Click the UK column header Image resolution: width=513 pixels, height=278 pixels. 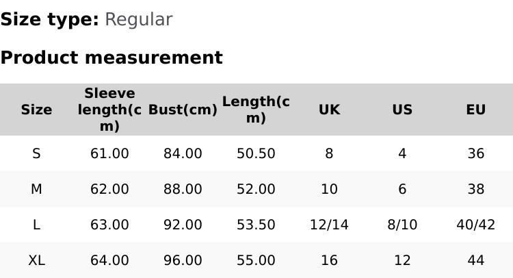click(x=329, y=110)
